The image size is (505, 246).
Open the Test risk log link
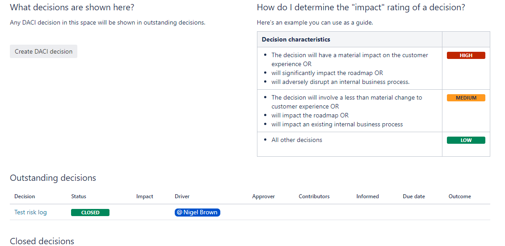(x=30, y=213)
